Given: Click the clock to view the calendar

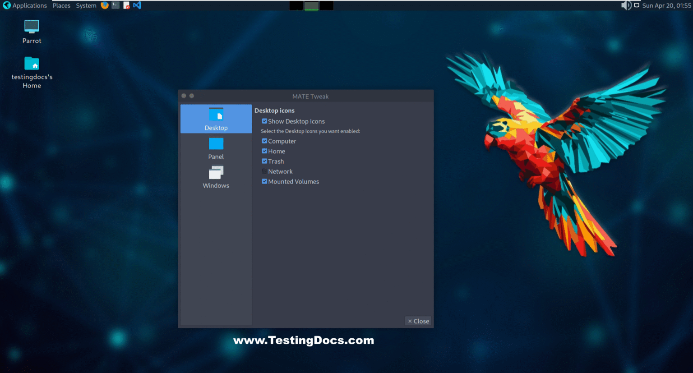Looking at the screenshot, I should coord(666,5).
